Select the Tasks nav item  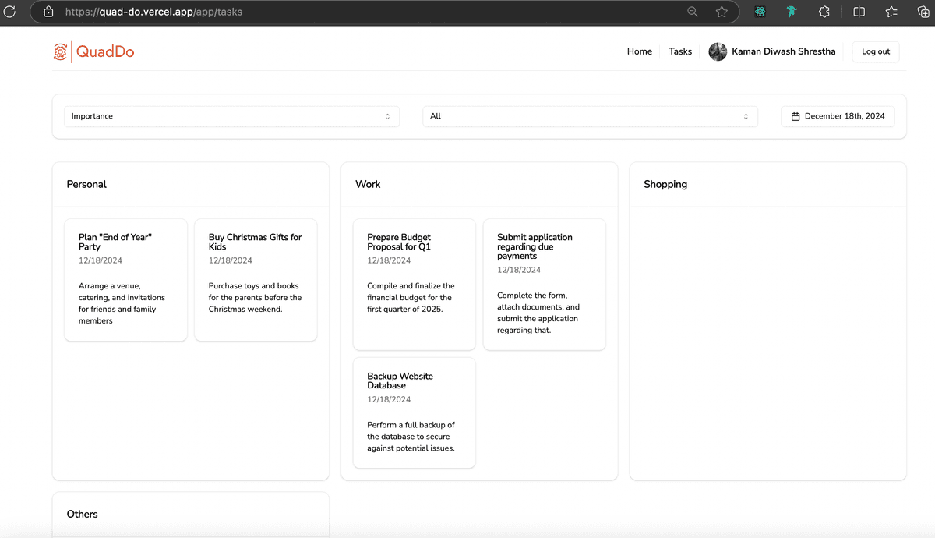click(680, 51)
